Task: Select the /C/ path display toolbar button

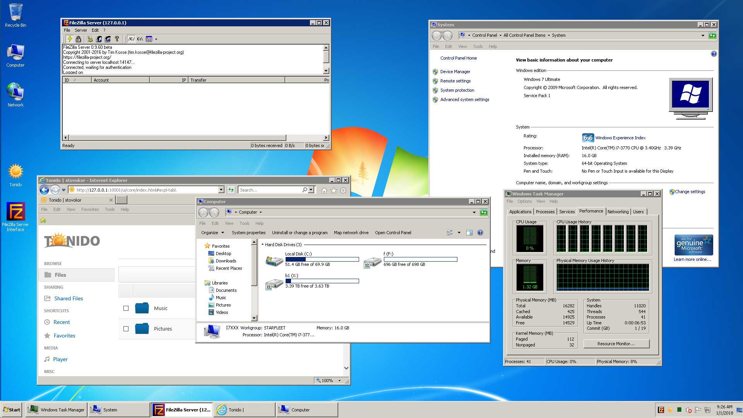Action: tap(132, 39)
